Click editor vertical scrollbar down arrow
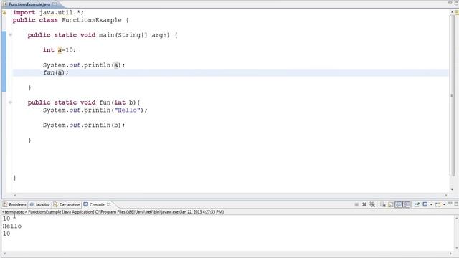Viewport: 459px width, 258px height. (452, 189)
